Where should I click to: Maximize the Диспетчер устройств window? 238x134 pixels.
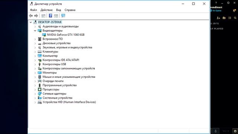193,4
